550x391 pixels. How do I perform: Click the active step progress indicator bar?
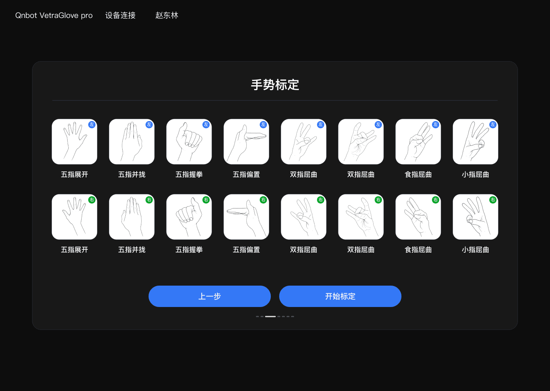(x=270, y=317)
